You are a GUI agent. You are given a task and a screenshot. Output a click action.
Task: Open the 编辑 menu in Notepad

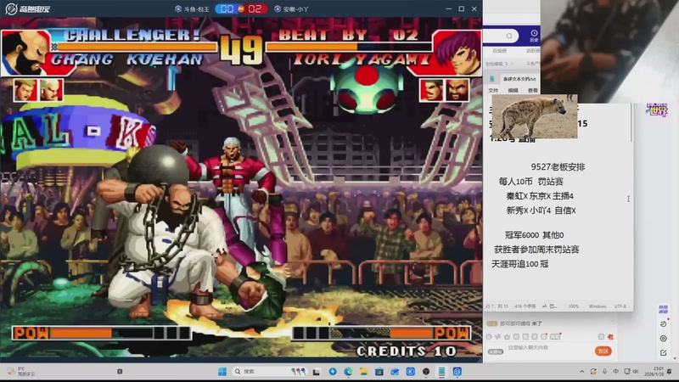tap(513, 90)
